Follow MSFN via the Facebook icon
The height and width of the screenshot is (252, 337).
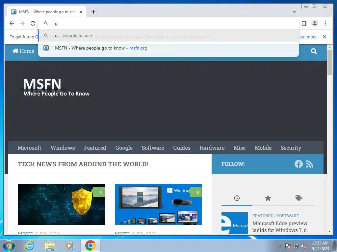pos(298,164)
